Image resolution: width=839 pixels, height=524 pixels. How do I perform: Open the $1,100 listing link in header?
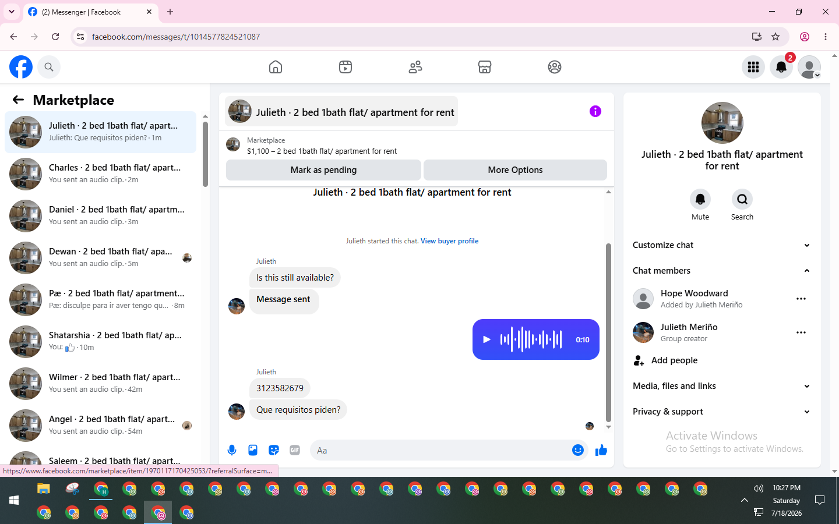[322, 151]
